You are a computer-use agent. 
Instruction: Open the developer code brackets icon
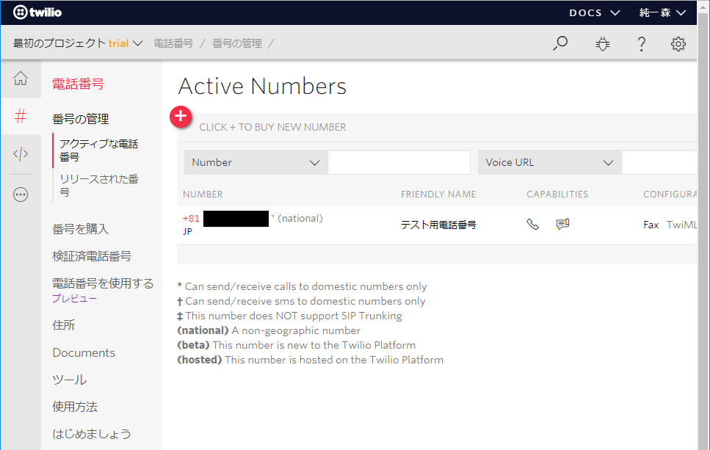(21, 154)
